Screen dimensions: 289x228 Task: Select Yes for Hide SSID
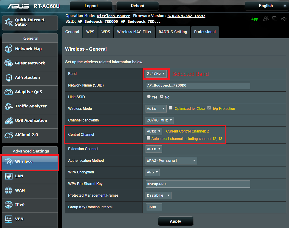point(148,96)
